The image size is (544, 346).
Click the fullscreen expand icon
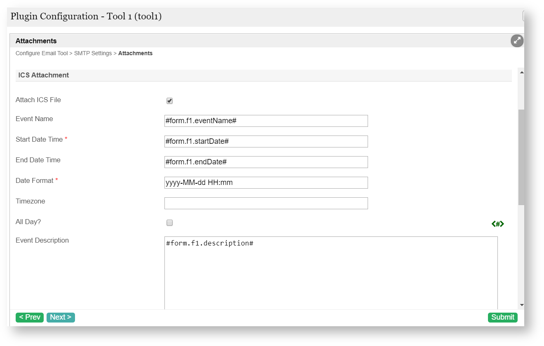click(x=517, y=41)
